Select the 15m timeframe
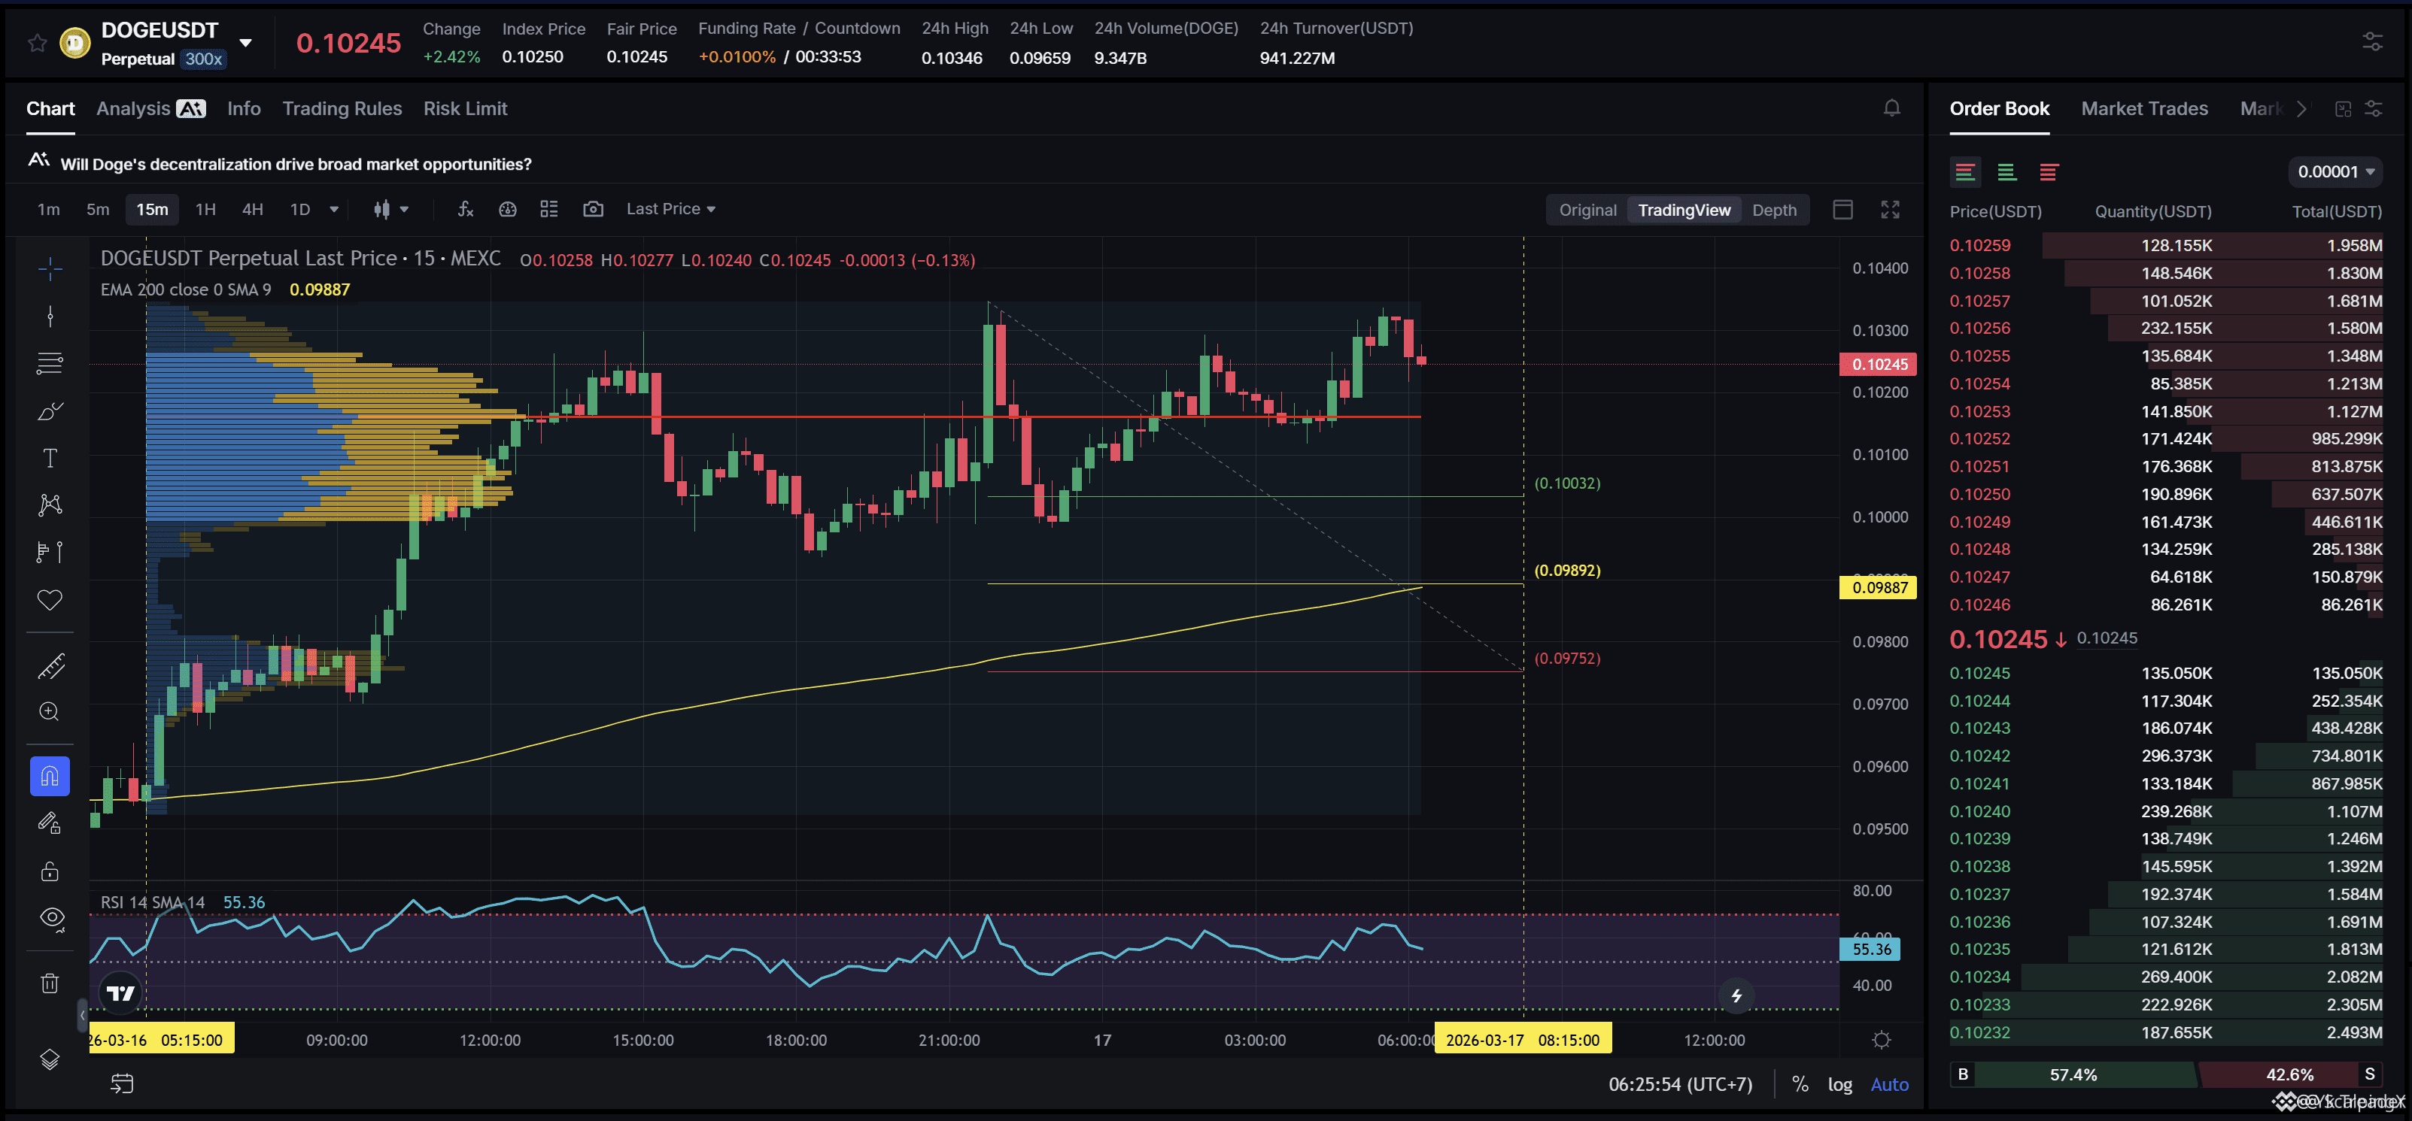The width and height of the screenshot is (2412, 1121). point(152,210)
